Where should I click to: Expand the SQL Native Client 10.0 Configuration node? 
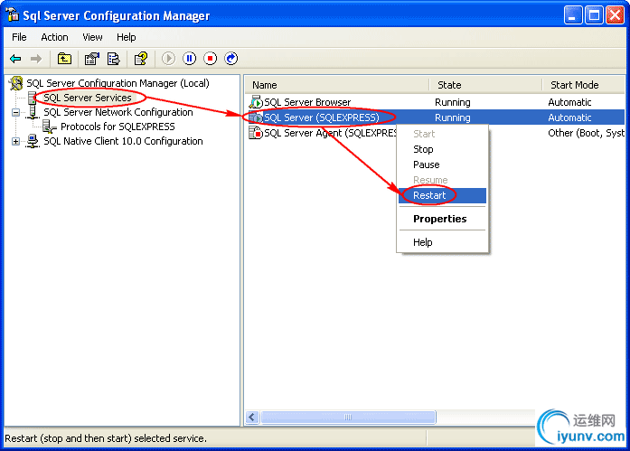[x=15, y=141]
